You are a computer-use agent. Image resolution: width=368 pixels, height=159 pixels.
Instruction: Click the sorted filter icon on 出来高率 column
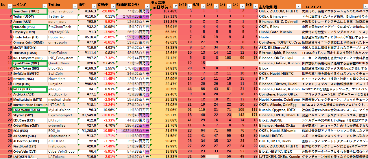click(x=175, y=6)
